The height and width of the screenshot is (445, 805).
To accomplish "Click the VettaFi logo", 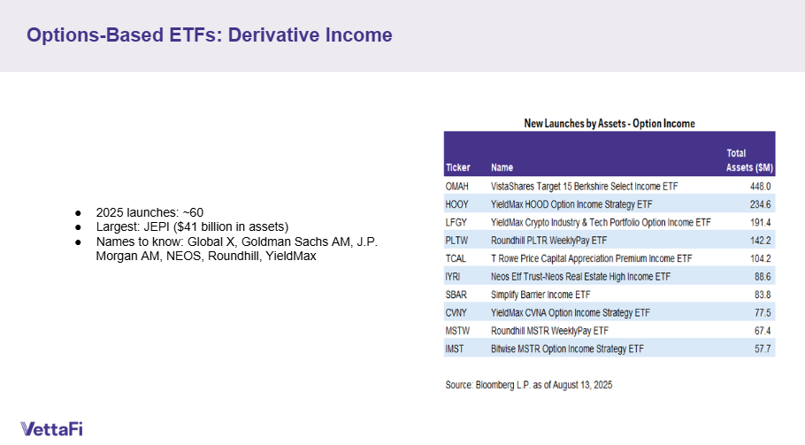I will [x=51, y=428].
